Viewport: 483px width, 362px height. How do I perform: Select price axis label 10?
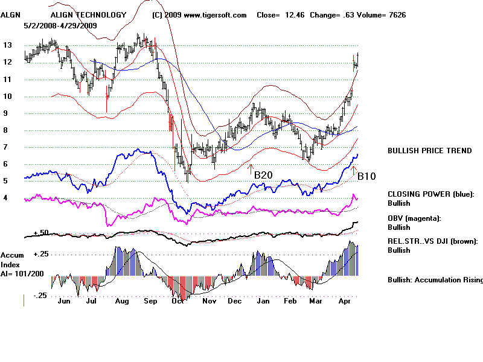7,97
